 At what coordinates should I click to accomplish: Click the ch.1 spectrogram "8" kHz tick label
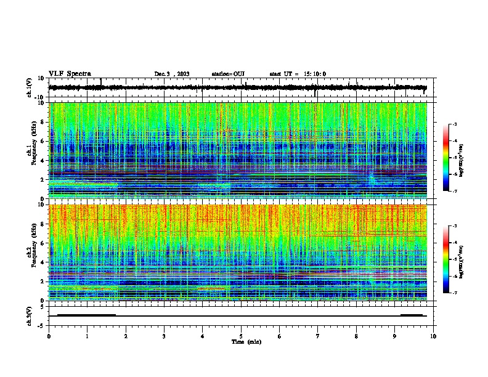coord(43,122)
